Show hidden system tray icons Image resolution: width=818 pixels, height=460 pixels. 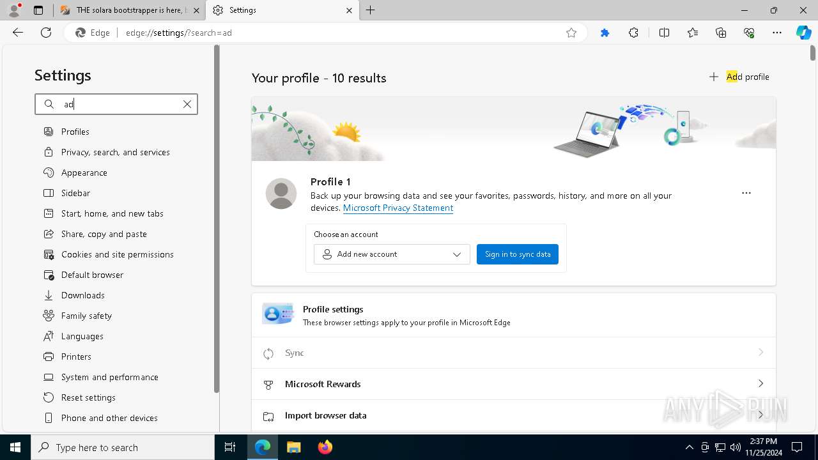point(690,447)
